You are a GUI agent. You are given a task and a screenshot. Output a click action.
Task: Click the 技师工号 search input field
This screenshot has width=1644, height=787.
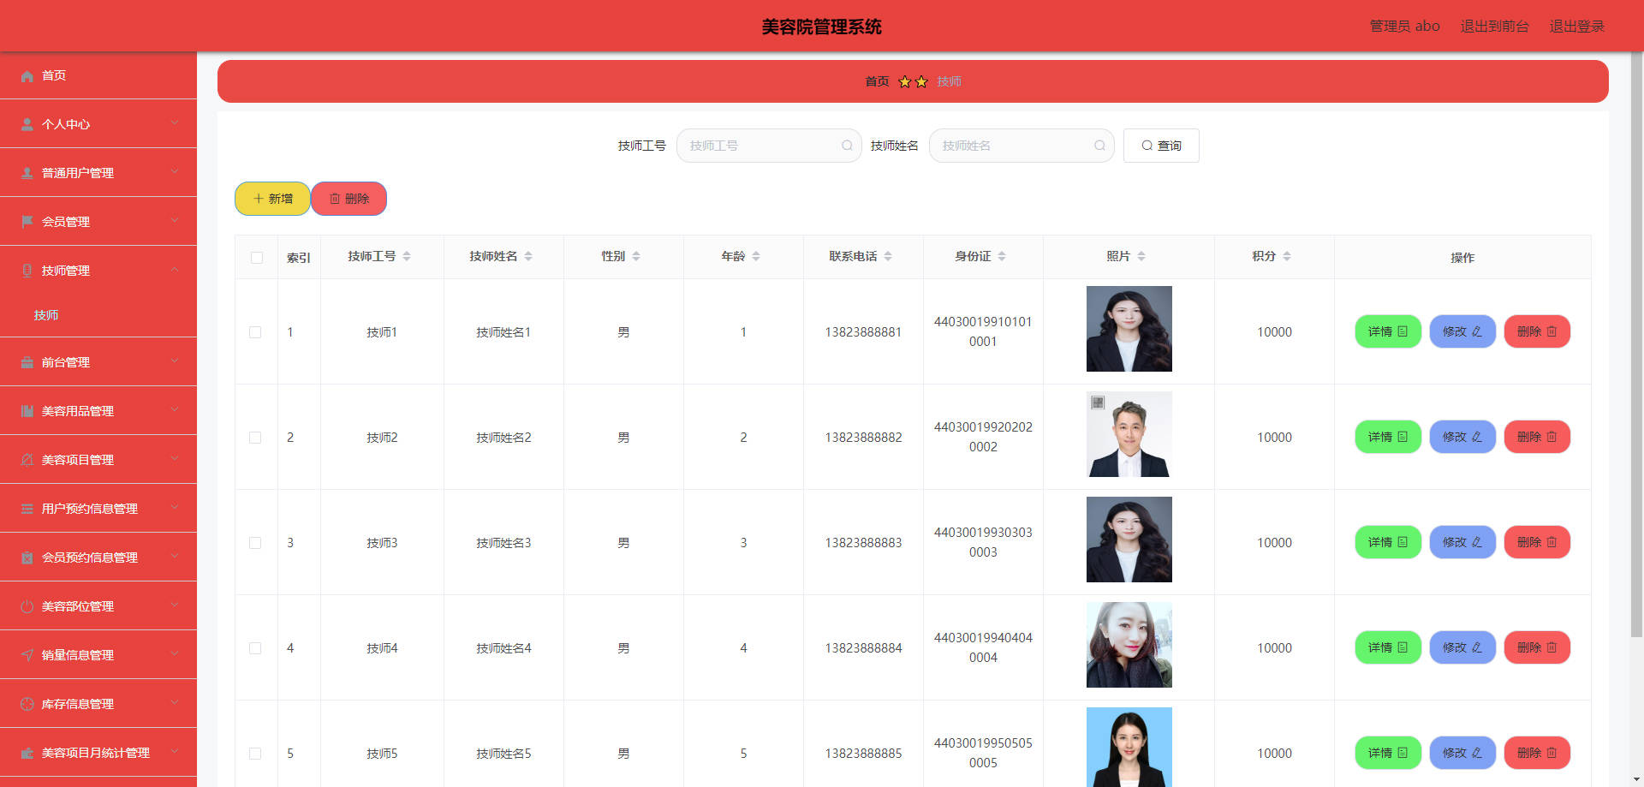pos(769,146)
